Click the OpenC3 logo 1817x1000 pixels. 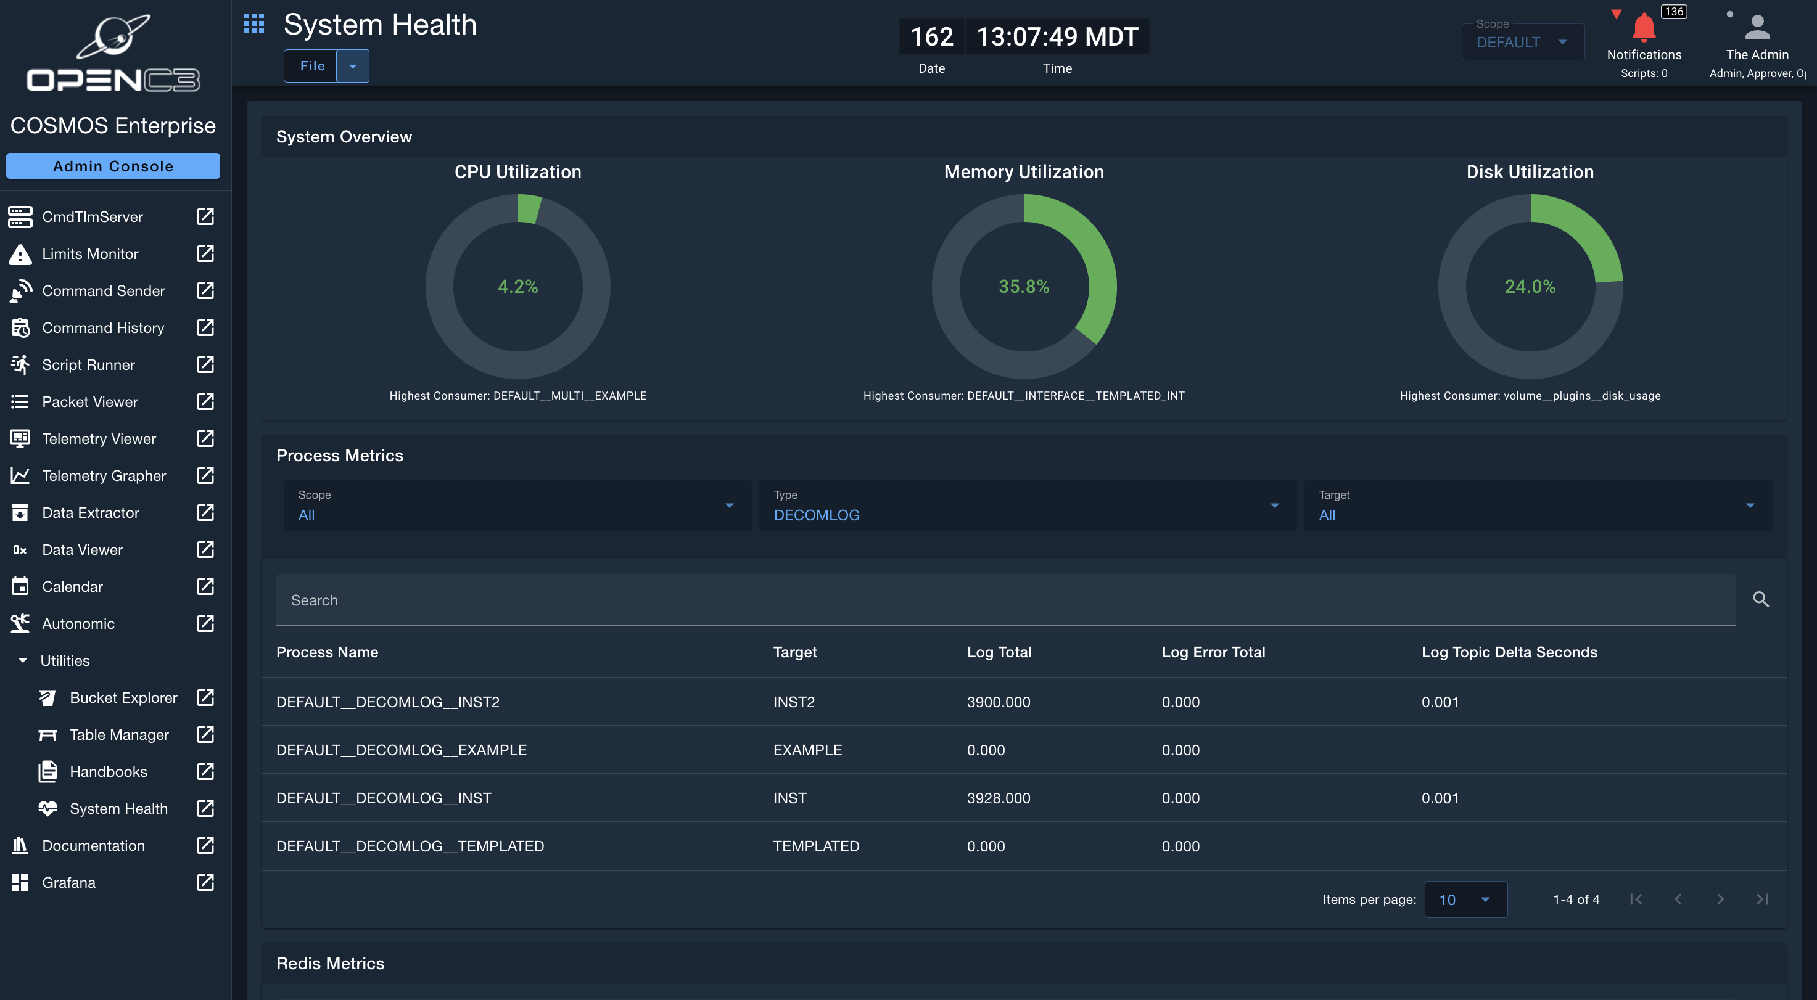113,53
